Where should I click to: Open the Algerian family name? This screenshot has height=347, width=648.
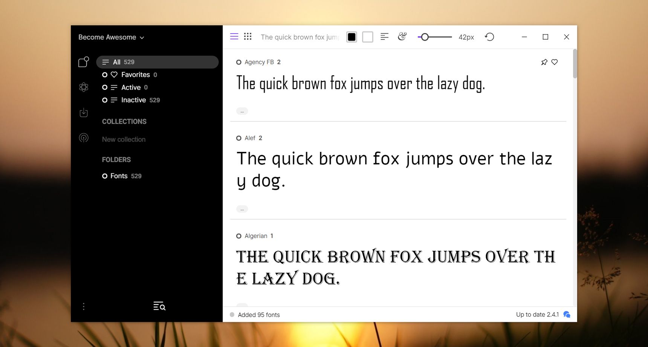(x=256, y=236)
